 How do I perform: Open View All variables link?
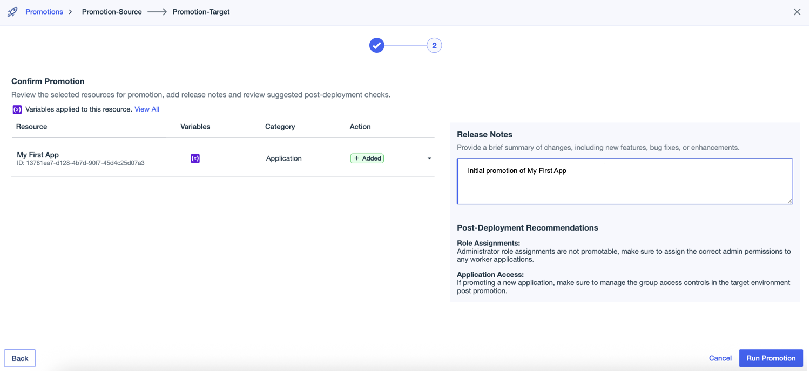point(147,109)
